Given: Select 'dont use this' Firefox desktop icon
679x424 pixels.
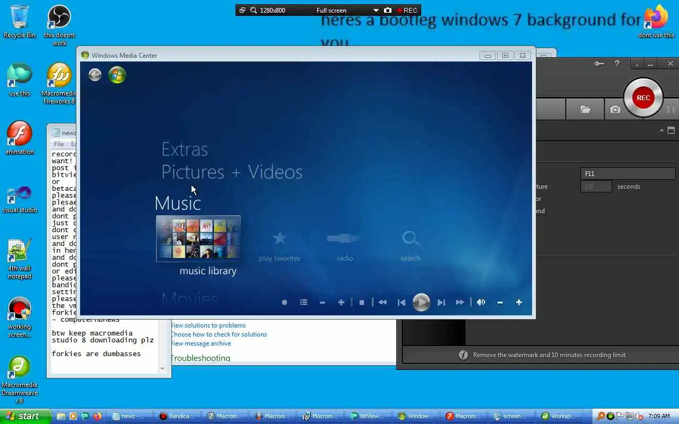Looking at the screenshot, I should [656, 21].
